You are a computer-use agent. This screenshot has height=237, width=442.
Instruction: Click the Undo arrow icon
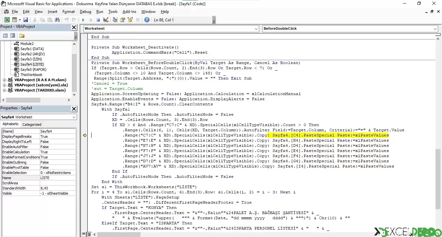(x=66, y=20)
